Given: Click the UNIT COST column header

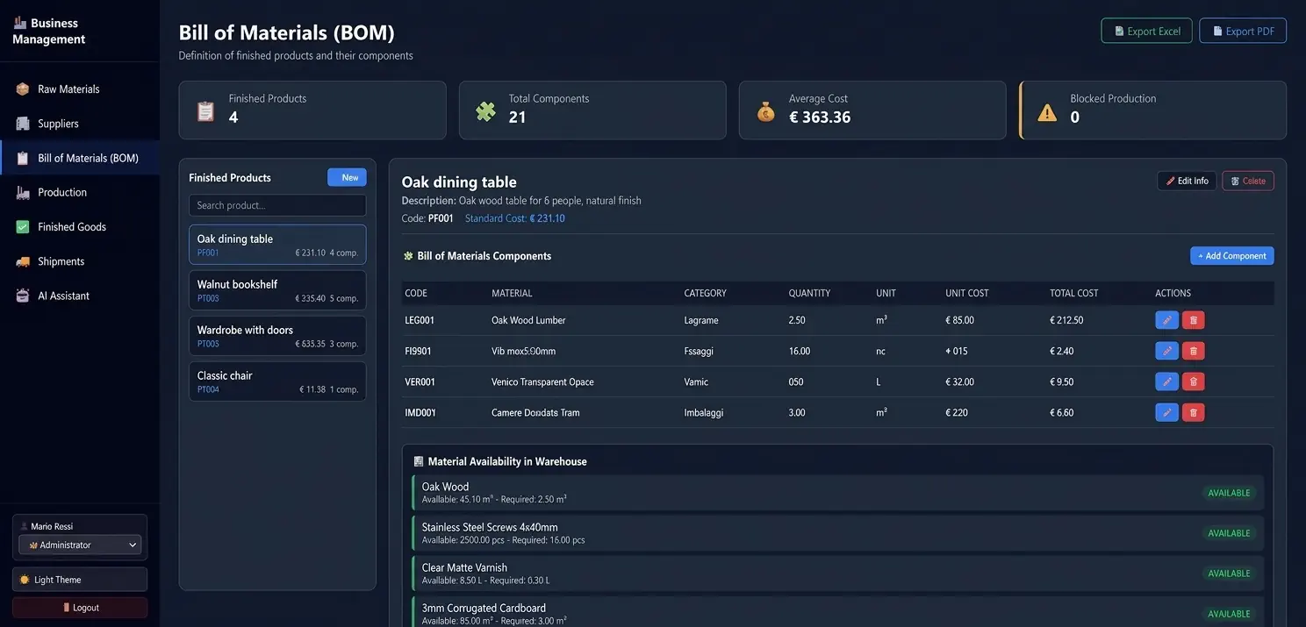Looking at the screenshot, I should 967,293.
